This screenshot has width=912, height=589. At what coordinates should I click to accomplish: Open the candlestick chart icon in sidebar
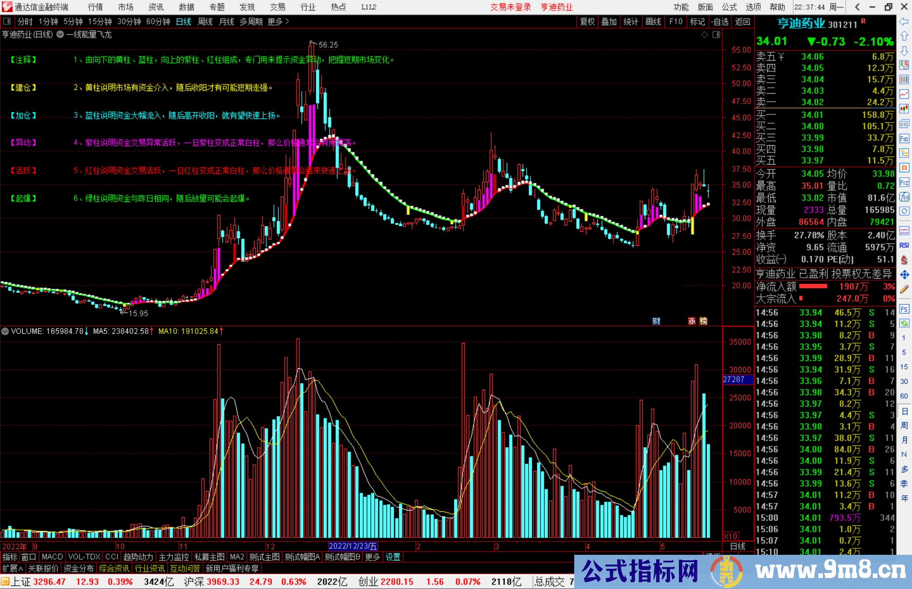coord(904,109)
